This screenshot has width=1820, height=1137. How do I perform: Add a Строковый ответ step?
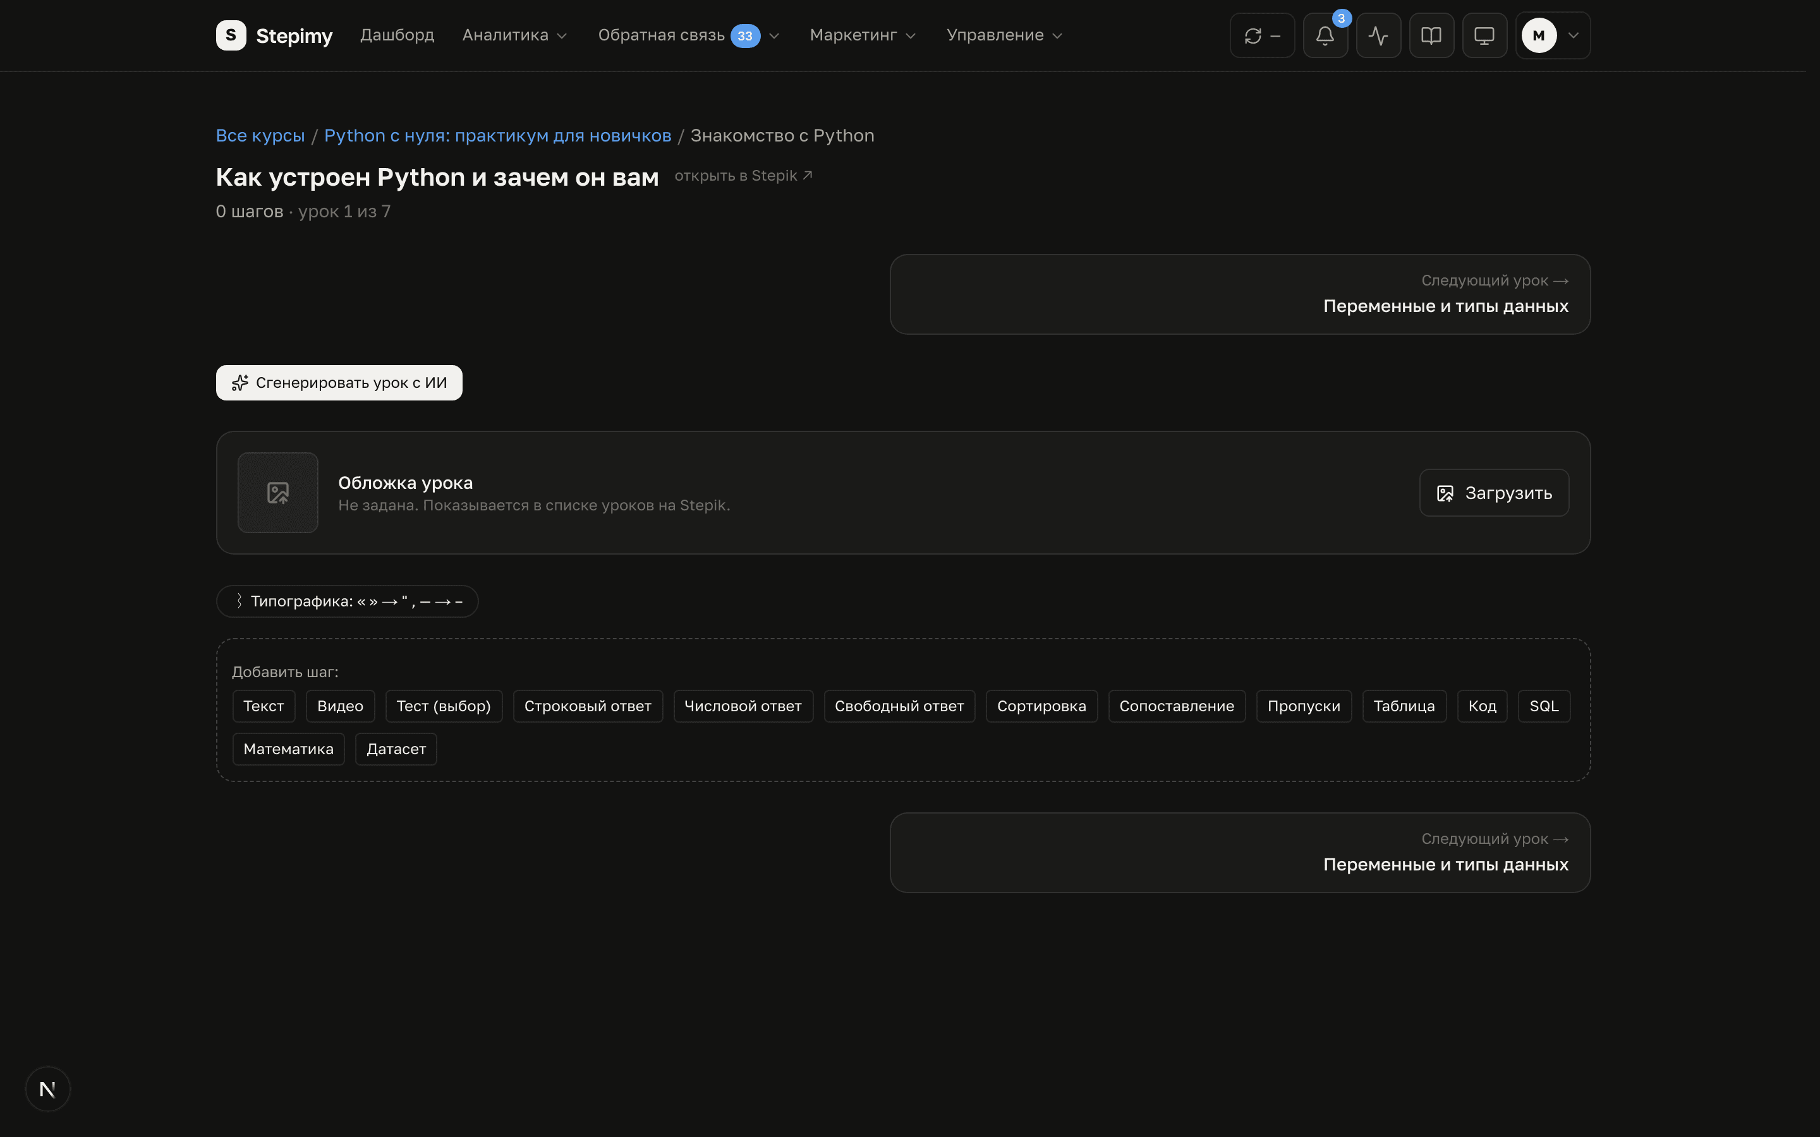pos(587,706)
